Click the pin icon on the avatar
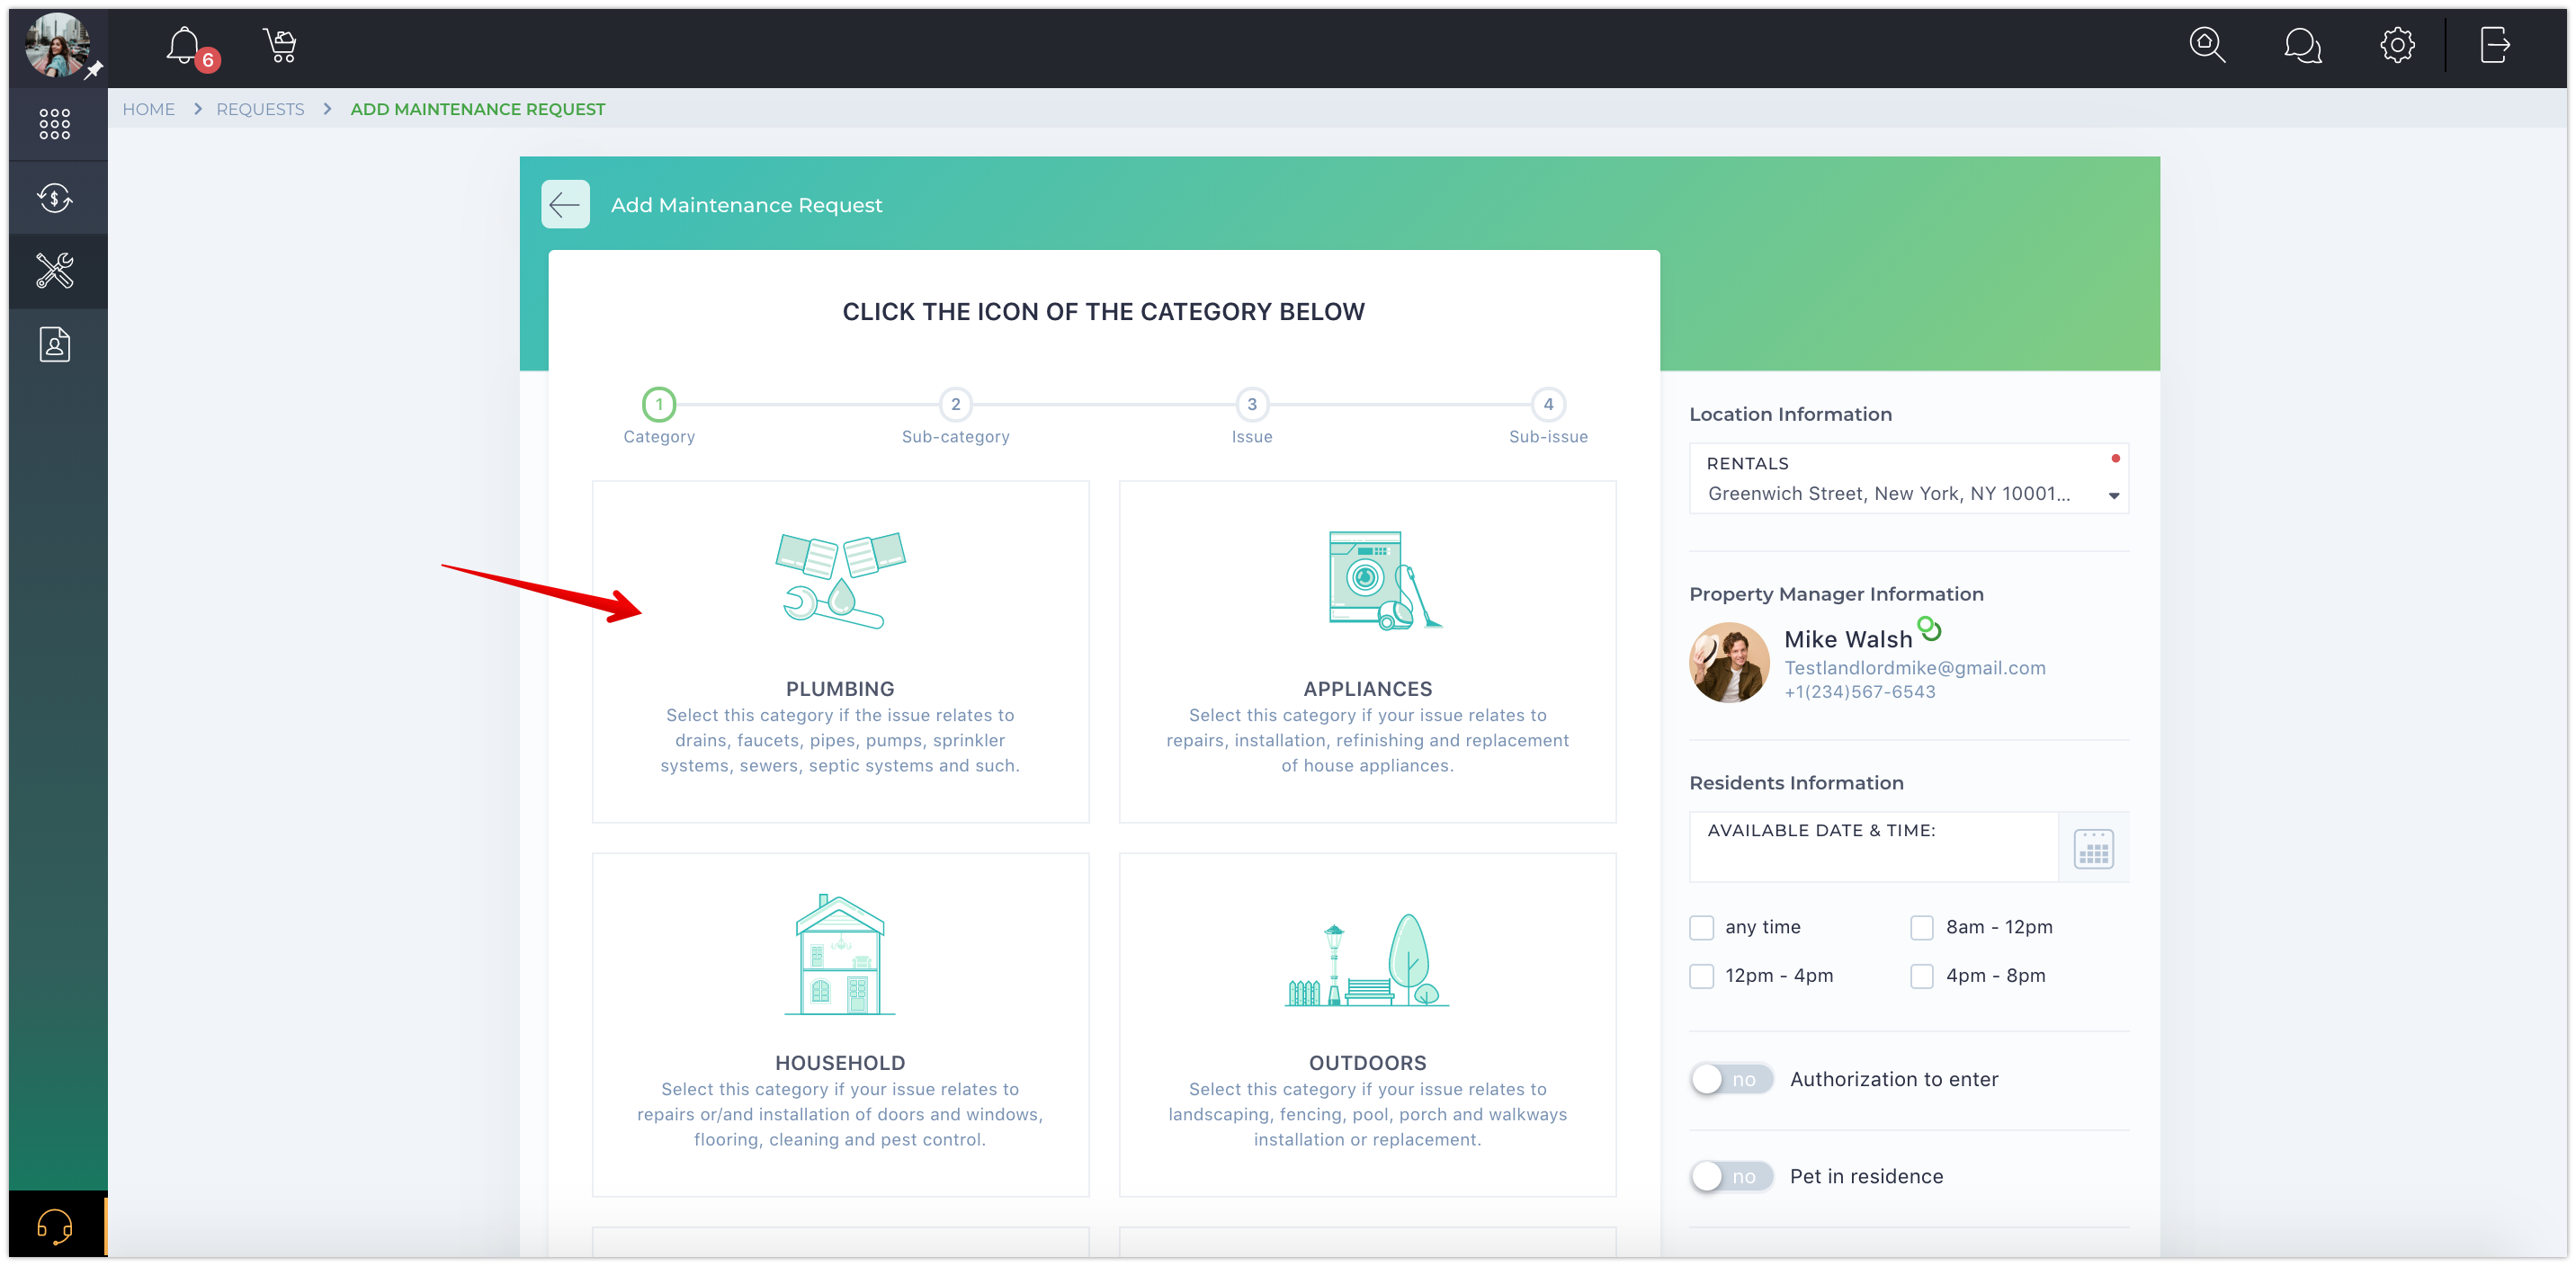 click(94, 69)
